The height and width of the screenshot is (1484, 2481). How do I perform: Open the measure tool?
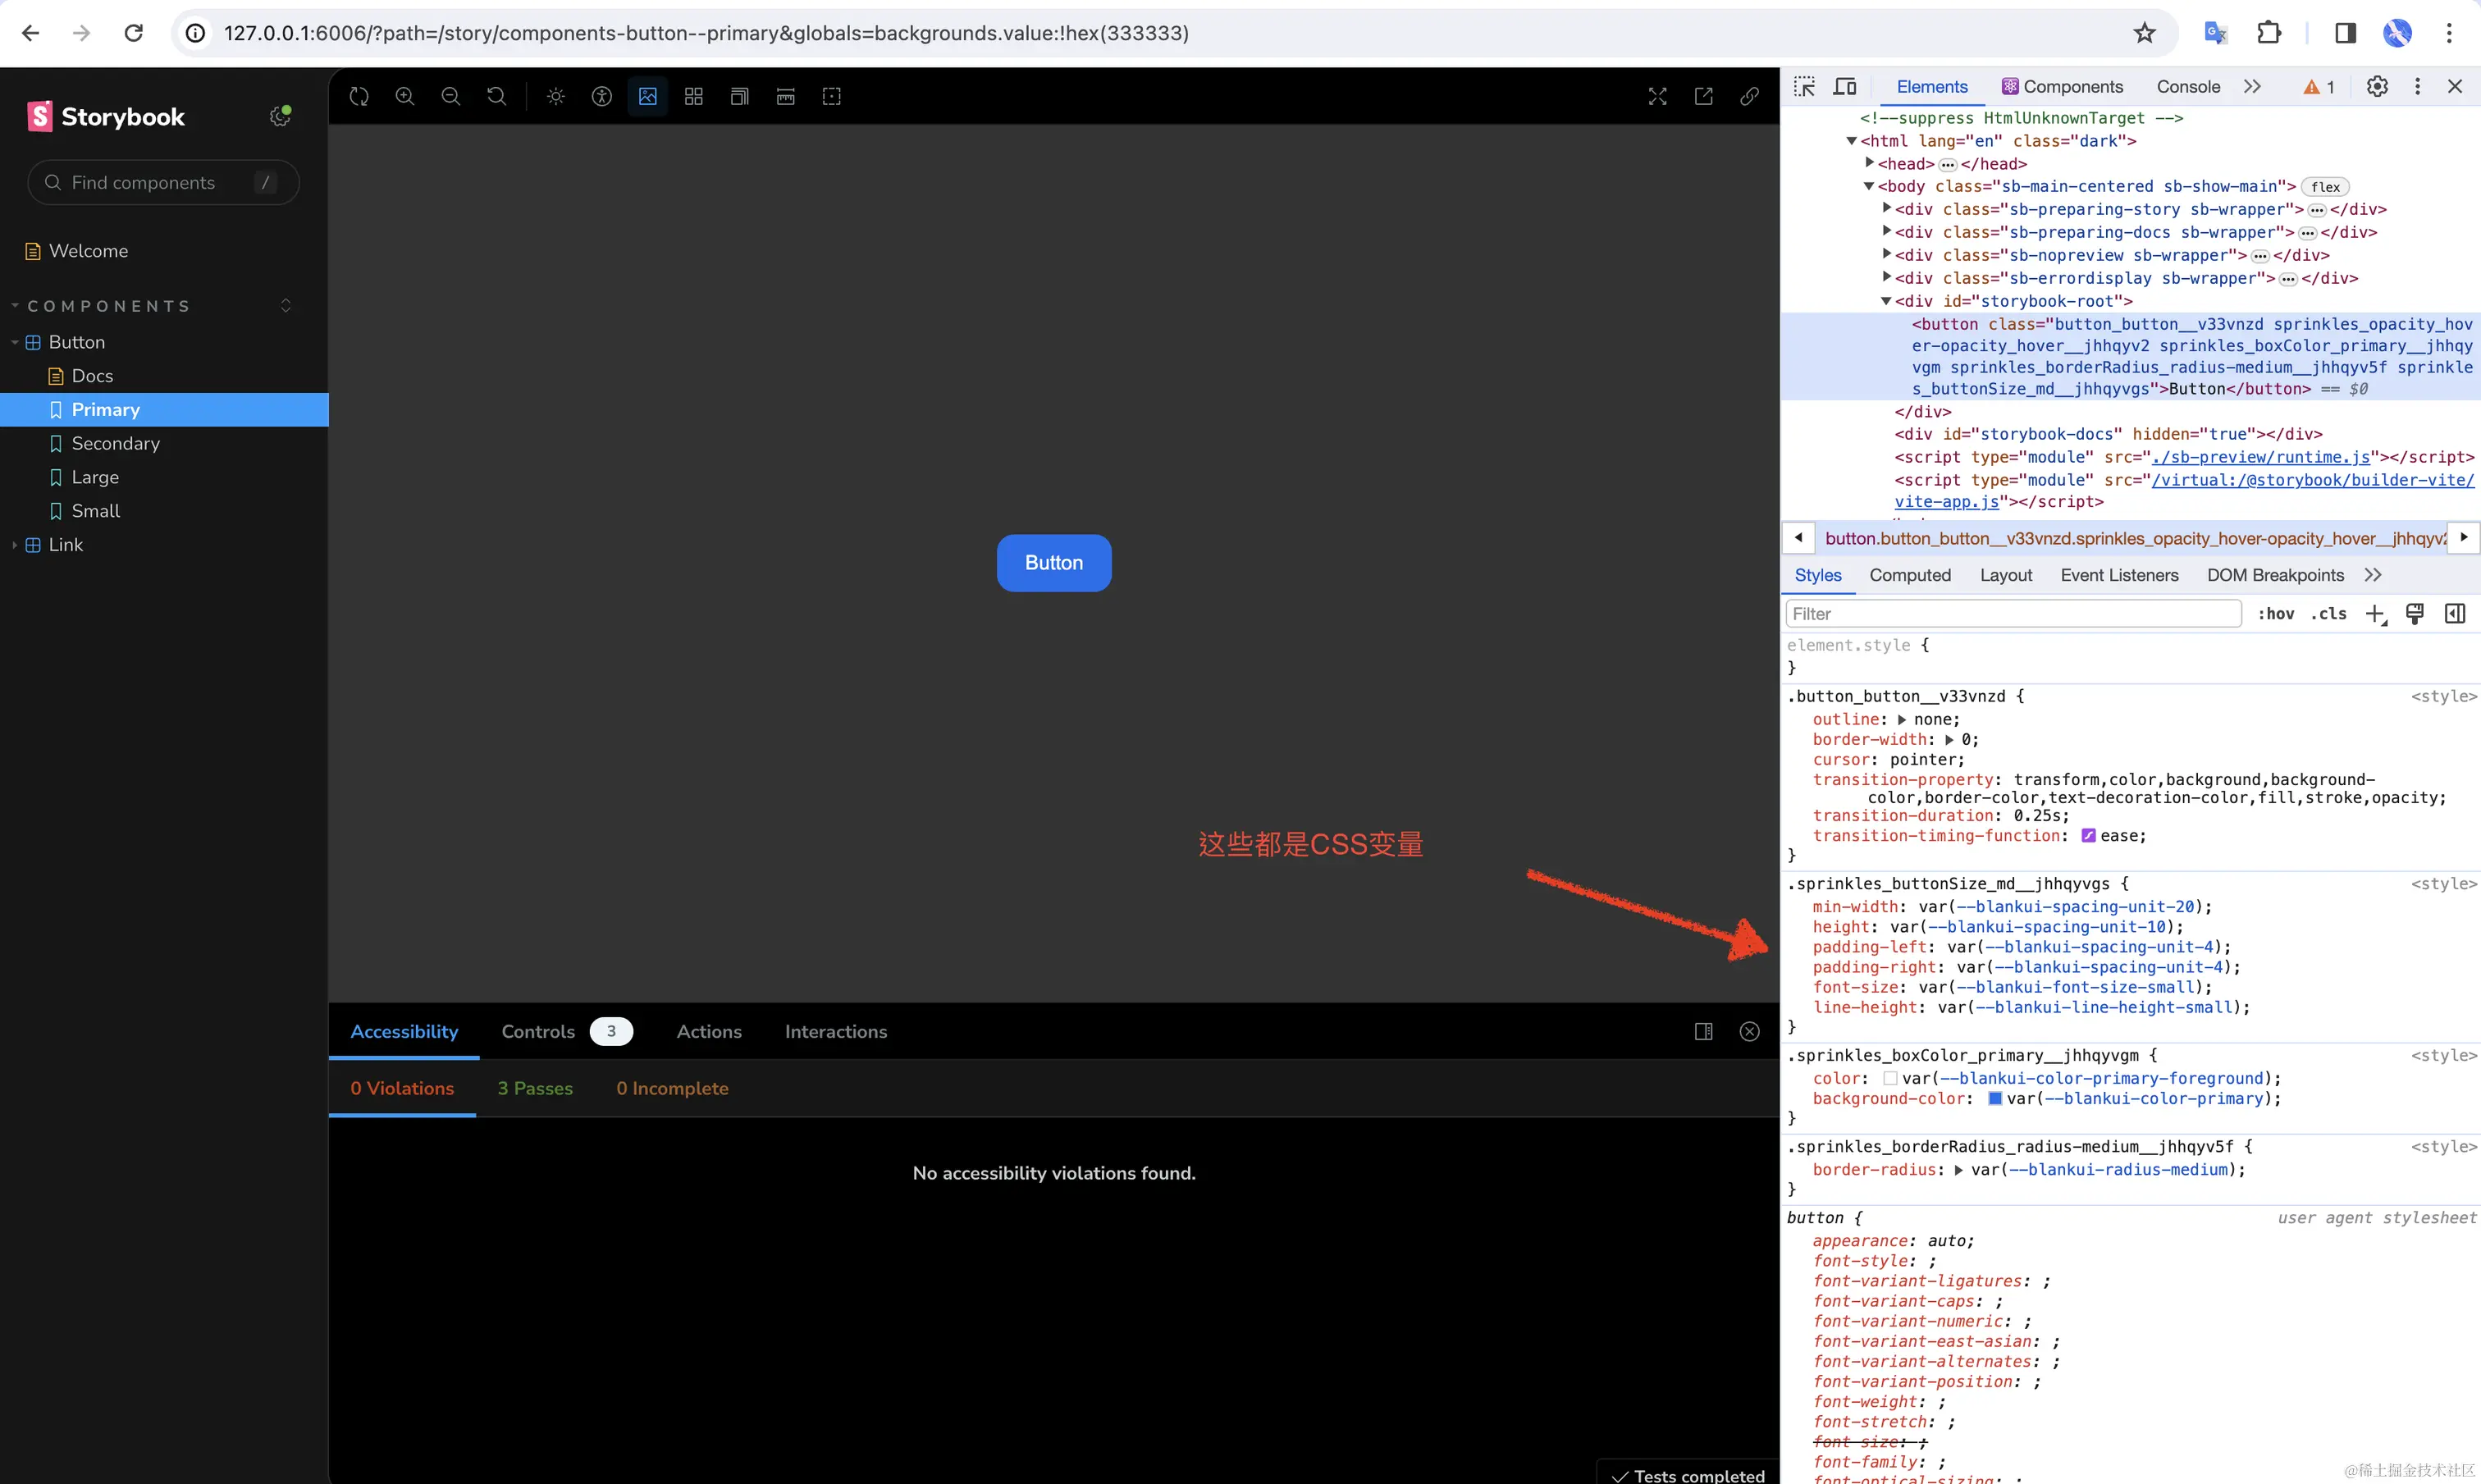coord(785,96)
